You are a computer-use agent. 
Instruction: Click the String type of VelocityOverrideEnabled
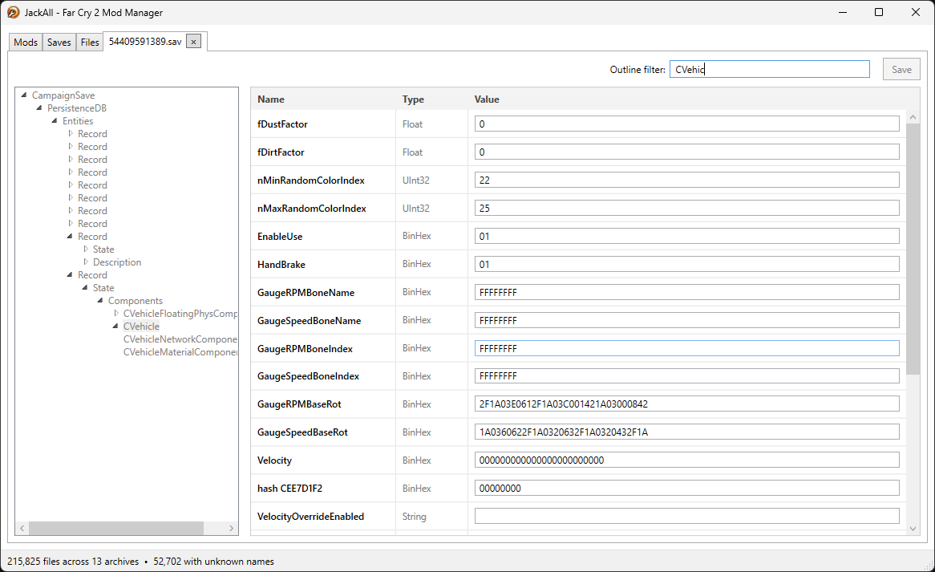tap(414, 516)
